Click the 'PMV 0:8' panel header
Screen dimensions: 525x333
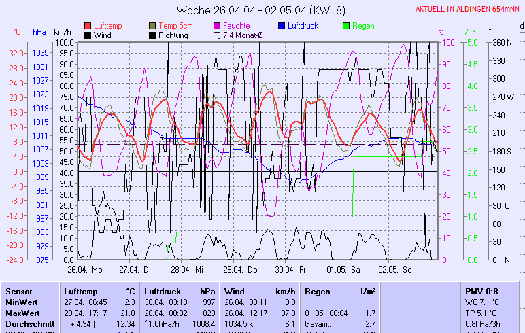point(480,291)
